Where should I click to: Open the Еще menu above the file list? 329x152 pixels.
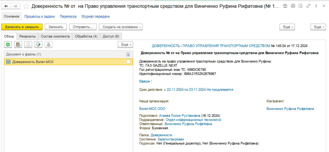[126, 44]
